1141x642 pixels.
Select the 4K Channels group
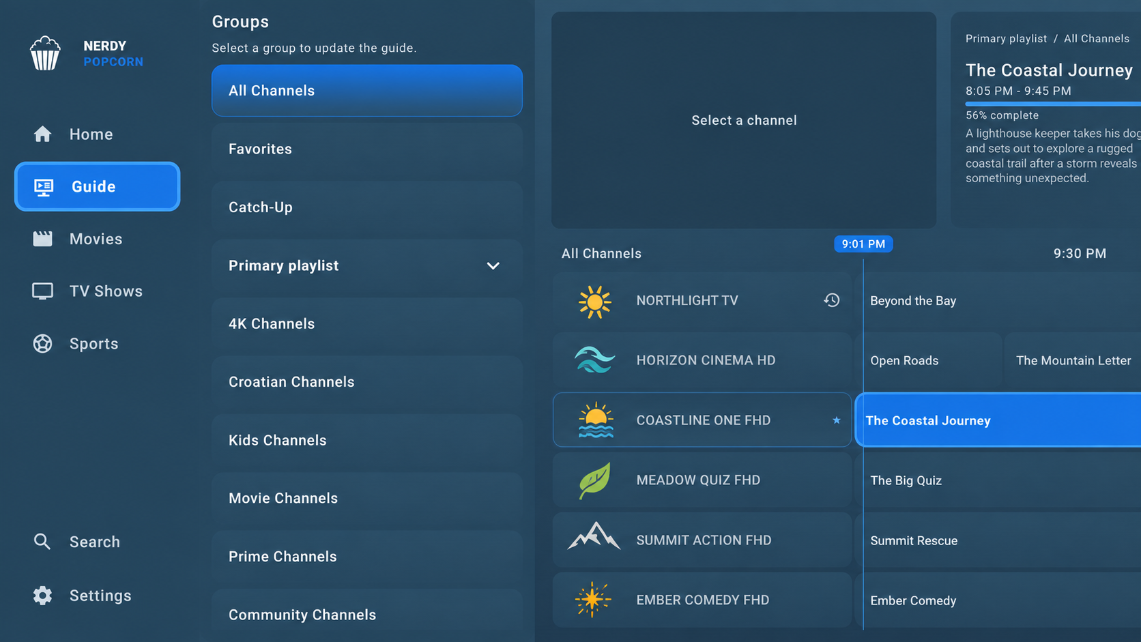pos(367,323)
